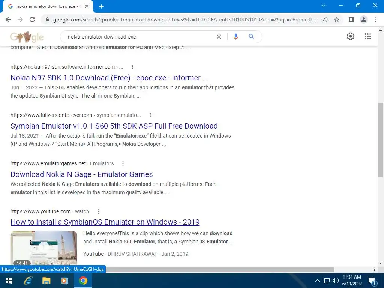Open How to install SymbianOS Emulator link

105,222
